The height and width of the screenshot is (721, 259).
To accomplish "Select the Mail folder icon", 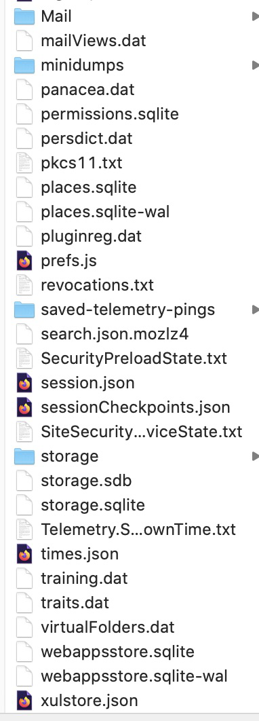I will 24,16.
